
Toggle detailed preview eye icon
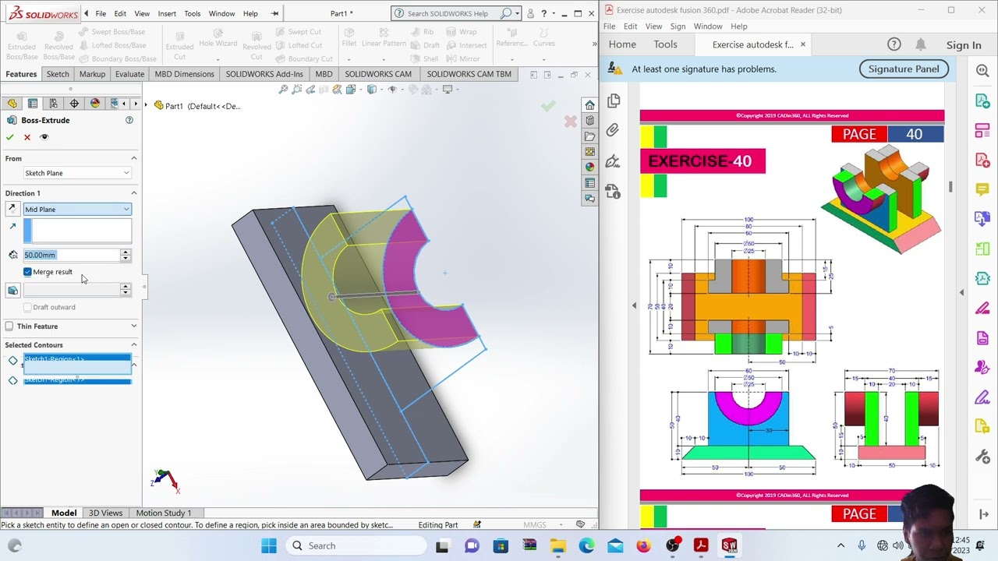click(44, 137)
